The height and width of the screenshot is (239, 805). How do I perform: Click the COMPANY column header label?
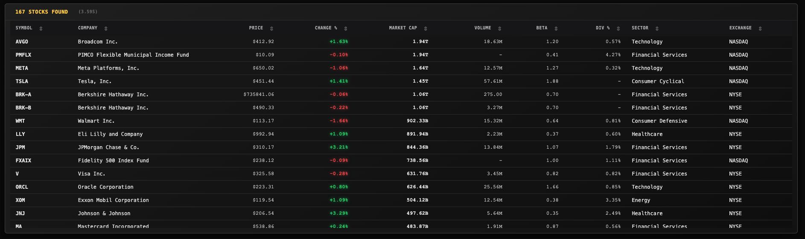pos(87,28)
